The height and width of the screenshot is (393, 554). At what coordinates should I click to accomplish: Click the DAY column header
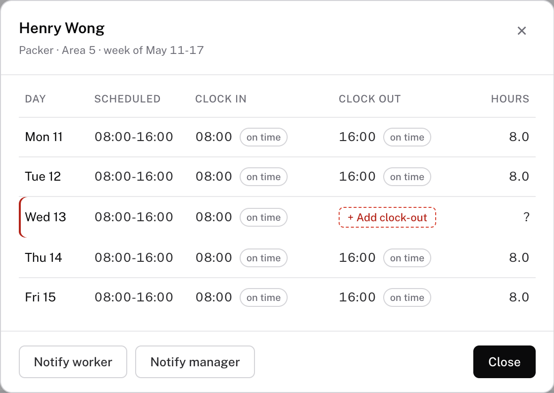click(35, 99)
